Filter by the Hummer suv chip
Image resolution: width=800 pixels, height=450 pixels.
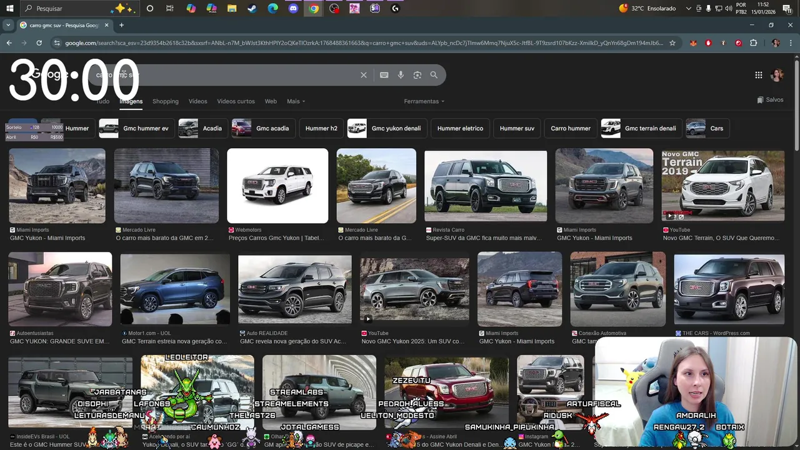pos(517,128)
